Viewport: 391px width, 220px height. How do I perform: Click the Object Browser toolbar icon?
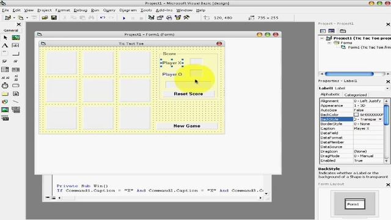178,18
